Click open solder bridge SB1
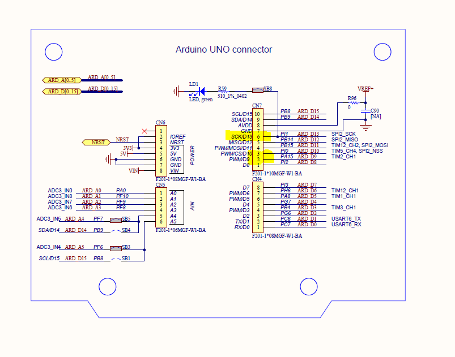This screenshot has height=357, width=455. pos(116,259)
